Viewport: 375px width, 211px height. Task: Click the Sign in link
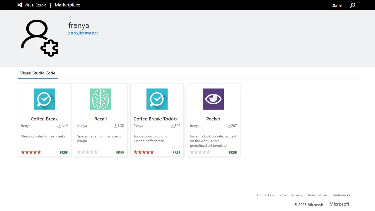pyautogui.click(x=337, y=6)
